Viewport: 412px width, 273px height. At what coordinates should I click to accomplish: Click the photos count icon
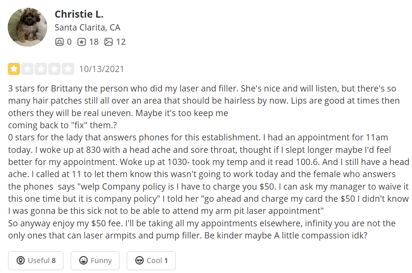pos(108,42)
